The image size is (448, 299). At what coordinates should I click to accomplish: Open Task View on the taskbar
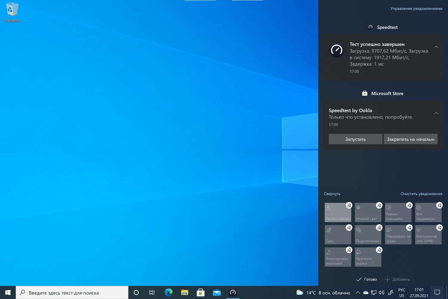(152, 292)
